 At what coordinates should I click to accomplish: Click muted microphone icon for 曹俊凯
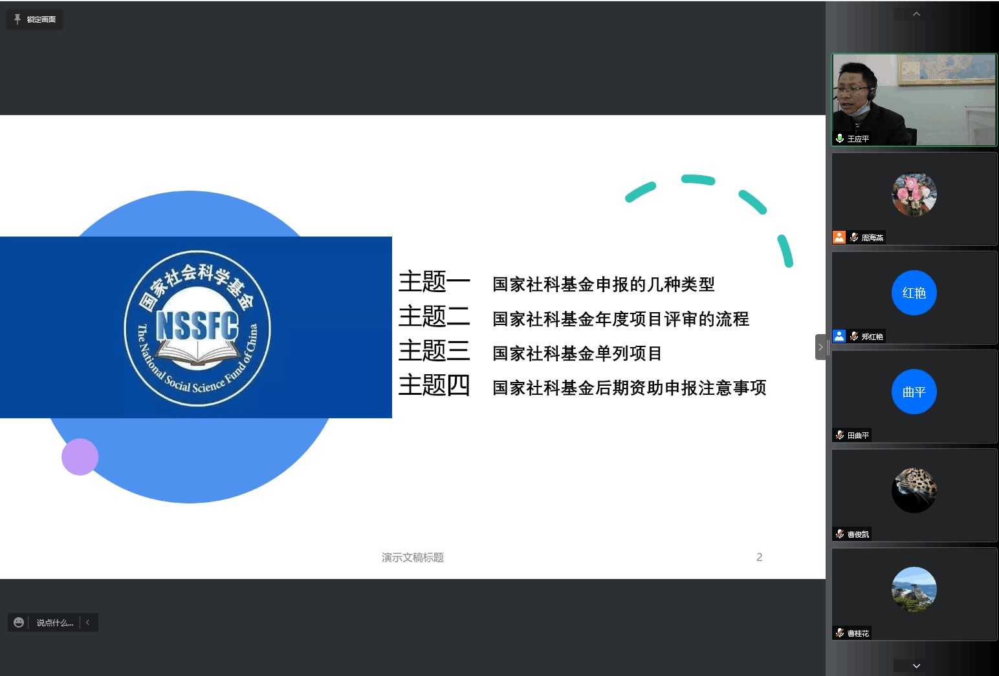[840, 534]
